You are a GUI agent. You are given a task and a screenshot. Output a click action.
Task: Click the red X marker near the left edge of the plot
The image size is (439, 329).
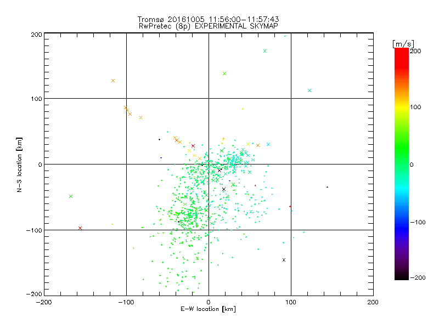click(80, 228)
